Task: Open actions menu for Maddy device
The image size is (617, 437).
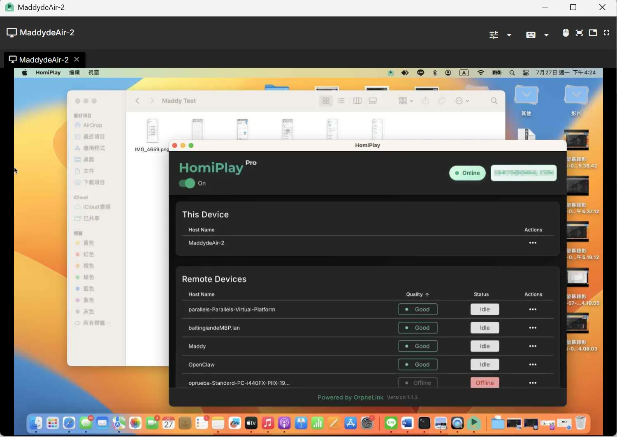Action: (x=533, y=346)
